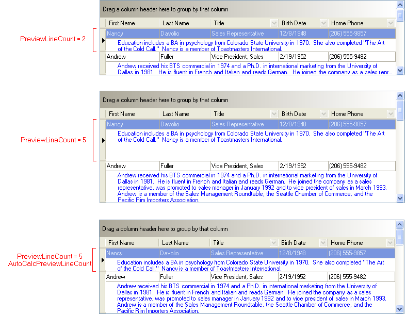Click Andrew's preview text in bottom grid
The image size is (406, 315).
[251, 298]
